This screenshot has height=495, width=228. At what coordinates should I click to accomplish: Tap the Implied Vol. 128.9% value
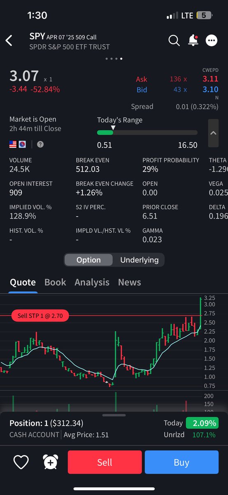tap(23, 216)
